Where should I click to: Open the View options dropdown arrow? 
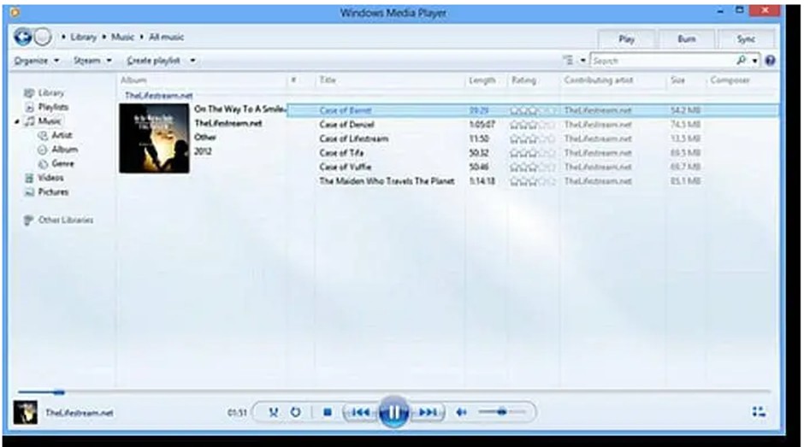point(582,61)
